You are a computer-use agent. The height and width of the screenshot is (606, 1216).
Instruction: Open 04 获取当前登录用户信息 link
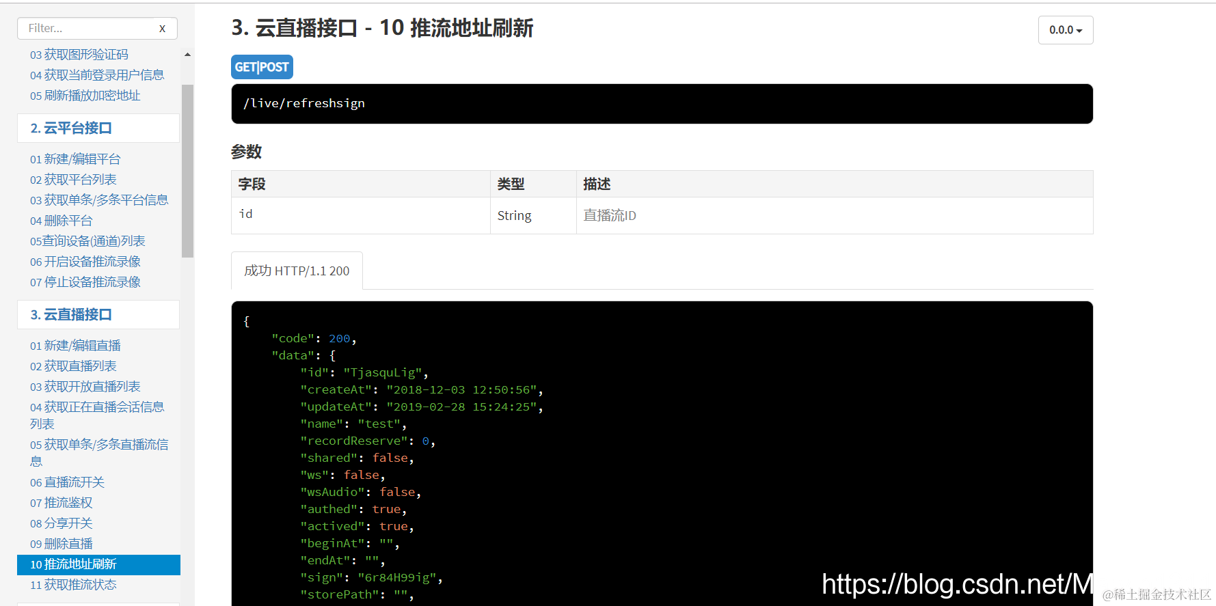(97, 75)
